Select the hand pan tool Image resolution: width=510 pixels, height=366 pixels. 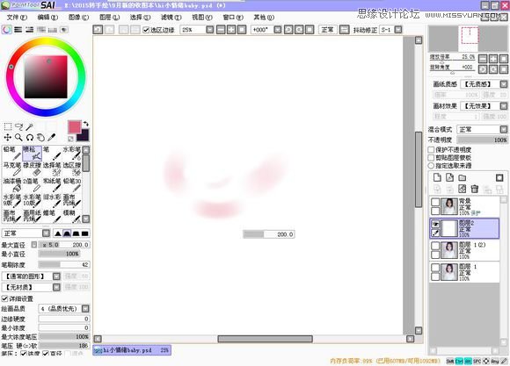pos(40,138)
